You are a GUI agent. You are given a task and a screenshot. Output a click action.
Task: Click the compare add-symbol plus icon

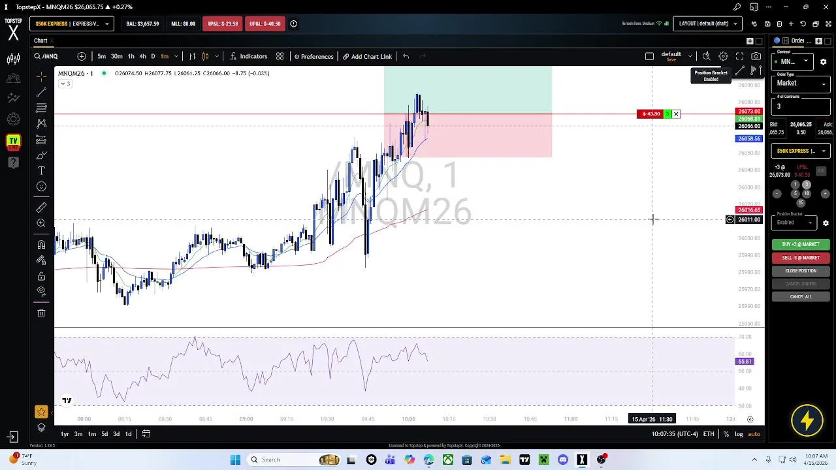82,56
